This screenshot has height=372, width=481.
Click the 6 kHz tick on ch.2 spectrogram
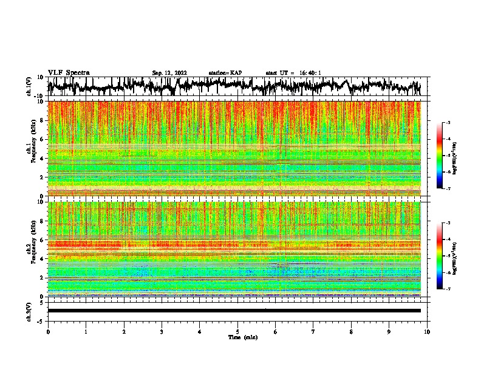tap(42, 240)
